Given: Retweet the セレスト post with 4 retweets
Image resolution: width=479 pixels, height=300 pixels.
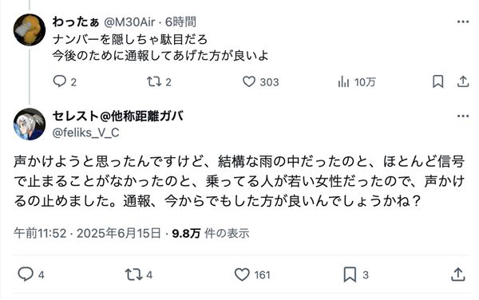Looking at the screenshot, I should tap(134, 274).
